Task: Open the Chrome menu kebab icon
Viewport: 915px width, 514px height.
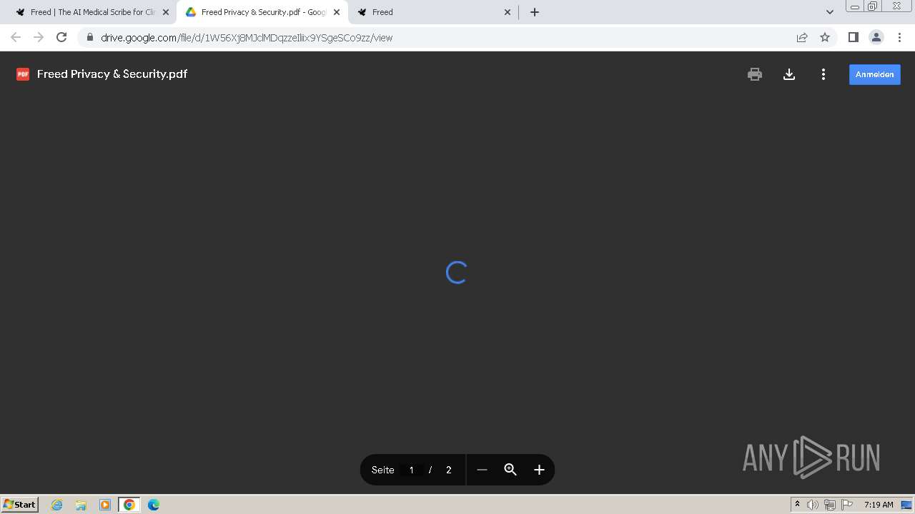Action: [x=899, y=37]
